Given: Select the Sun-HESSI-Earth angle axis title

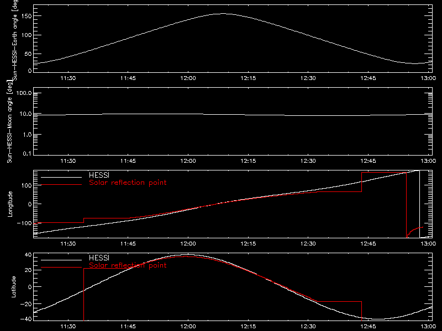Looking at the screenshot, I should [15, 40].
